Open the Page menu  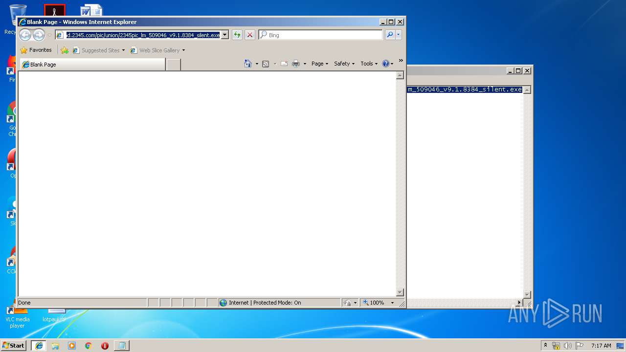320,64
